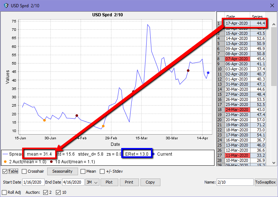Click the table vertical scrollbar thumb

point(274,57)
